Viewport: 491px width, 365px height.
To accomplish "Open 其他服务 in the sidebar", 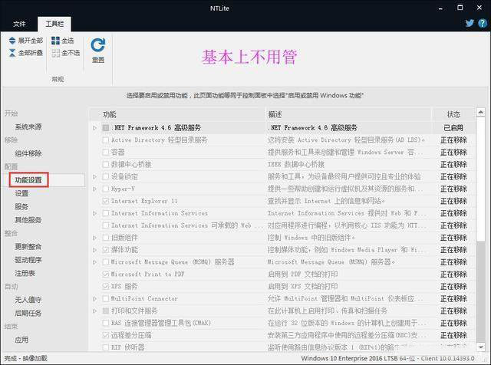I will click(28, 220).
